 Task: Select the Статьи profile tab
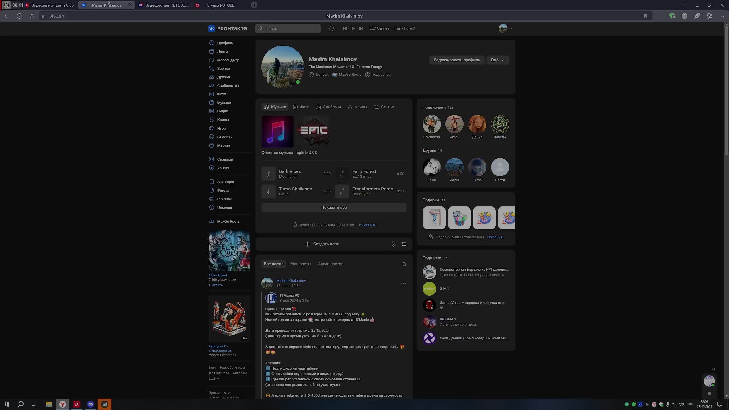pyautogui.click(x=384, y=107)
